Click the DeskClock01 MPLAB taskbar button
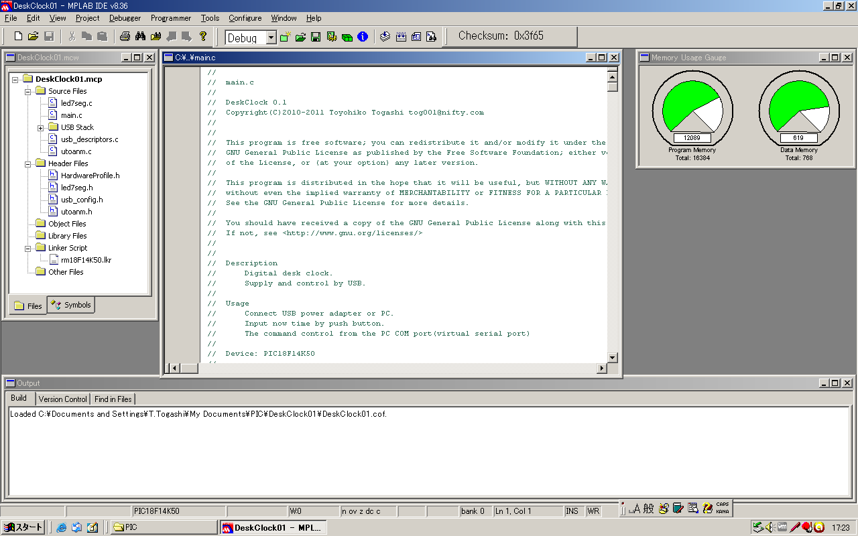 273,527
